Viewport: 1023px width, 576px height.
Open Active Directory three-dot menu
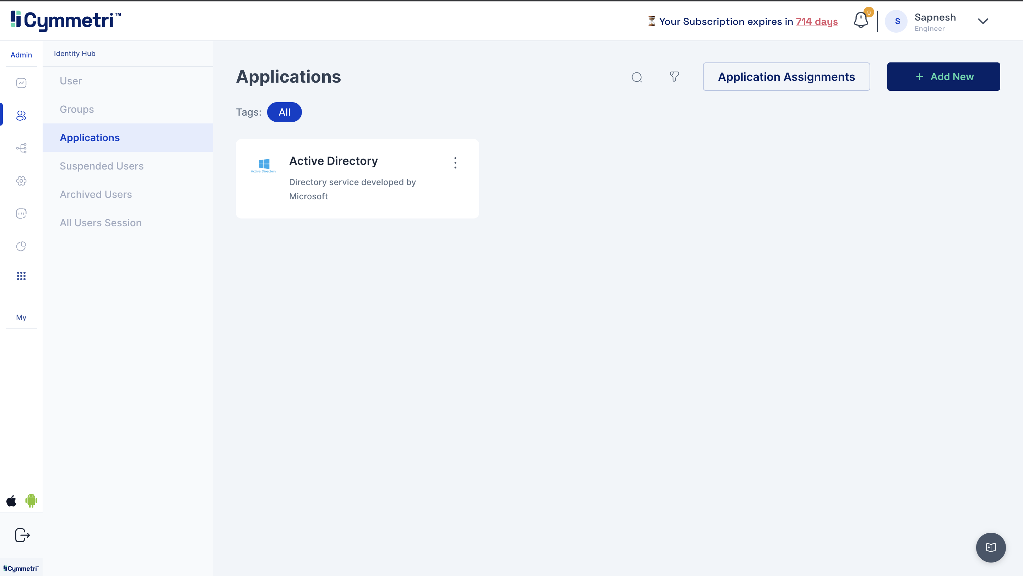455,162
